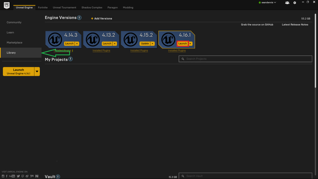Open the My Projects info icon
The image size is (318, 179).
71,59
